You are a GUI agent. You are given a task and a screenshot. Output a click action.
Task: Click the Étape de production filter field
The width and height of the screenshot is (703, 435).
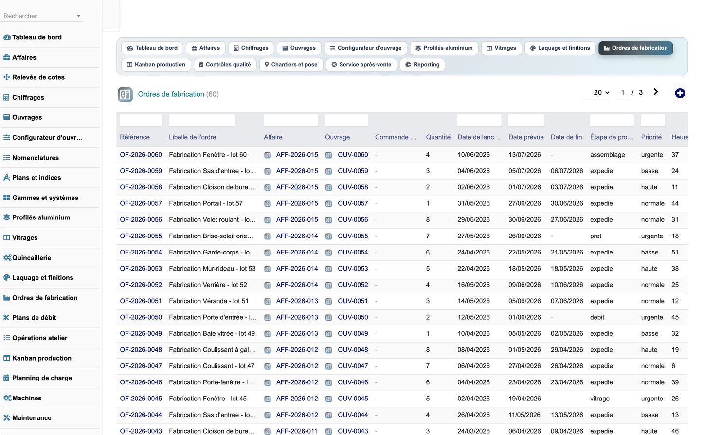(x=612, y=120)
